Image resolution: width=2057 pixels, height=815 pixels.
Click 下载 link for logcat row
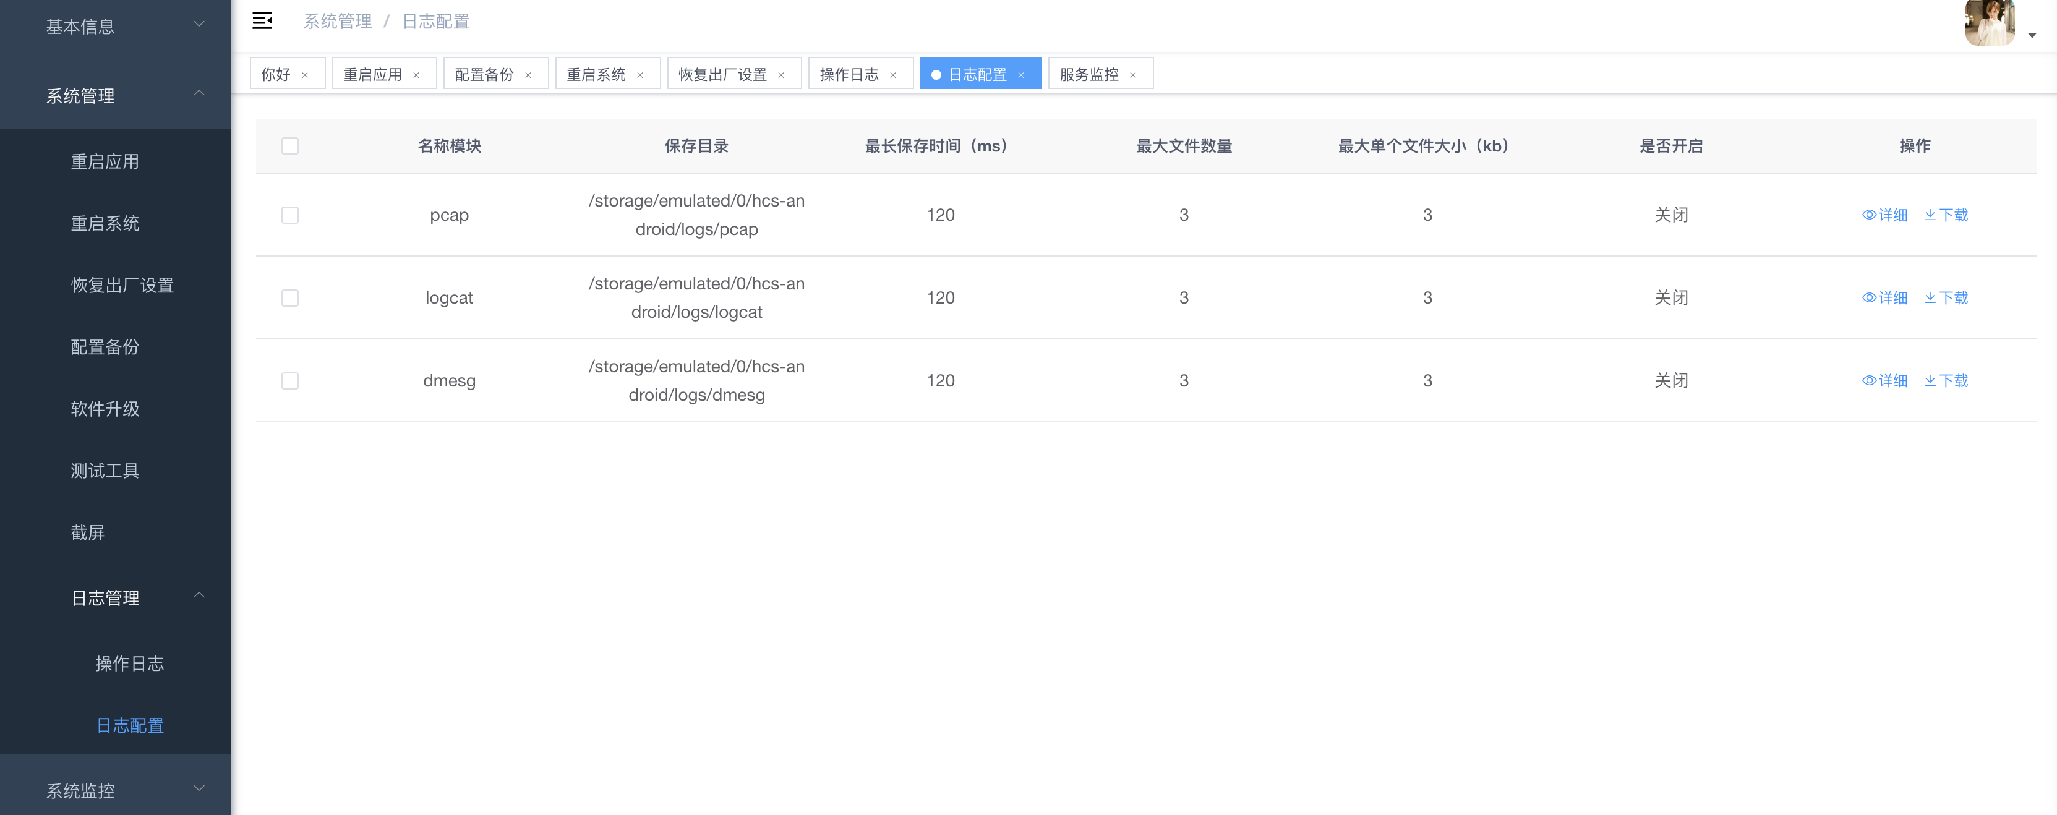(1953, 298)
